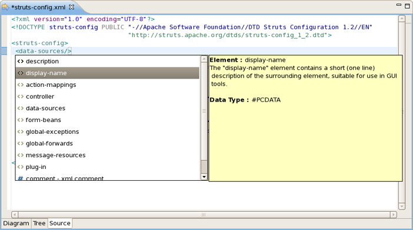The height and width of the screenshot is (230, 413).
Task: Close the struts-config.xml tab
Action: (71, 8)
